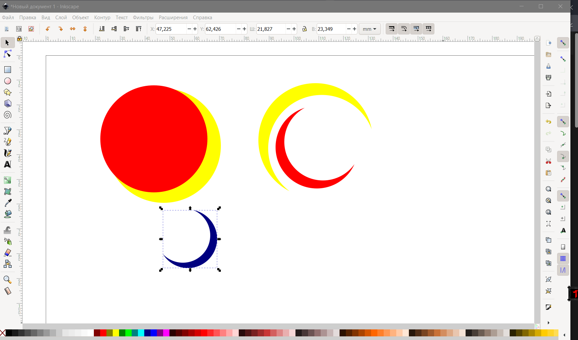The width and height of the screenshot is (578, 340).
Task: Decrease the Y coordinate value
Action: click(238, 29)
